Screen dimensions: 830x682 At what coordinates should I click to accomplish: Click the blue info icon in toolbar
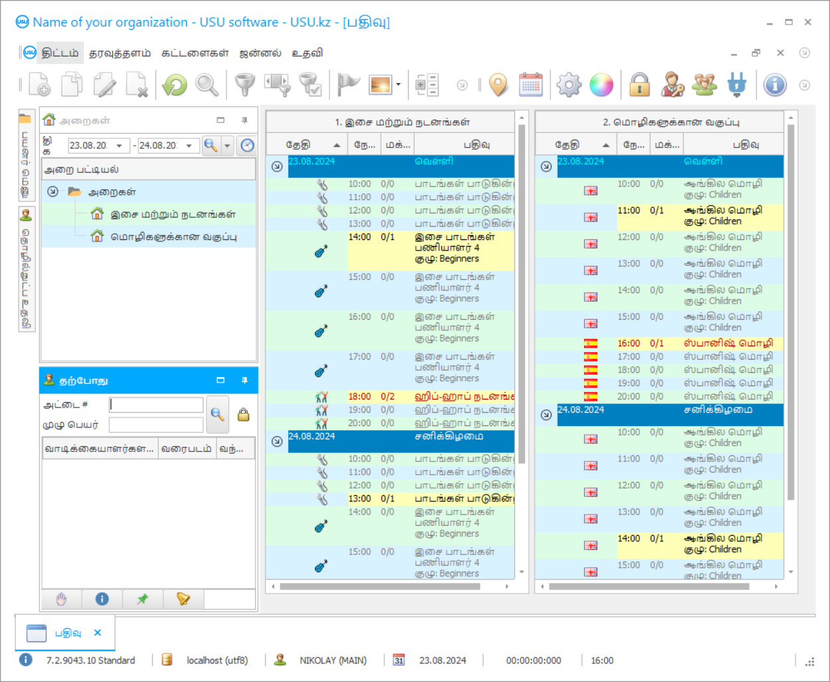click(x=775, y=85)
